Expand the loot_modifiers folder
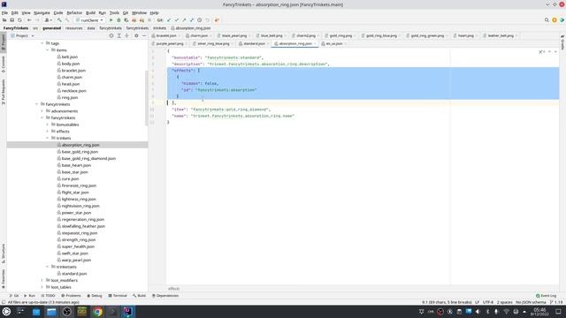The image size is (566, 318). (42, 281)
